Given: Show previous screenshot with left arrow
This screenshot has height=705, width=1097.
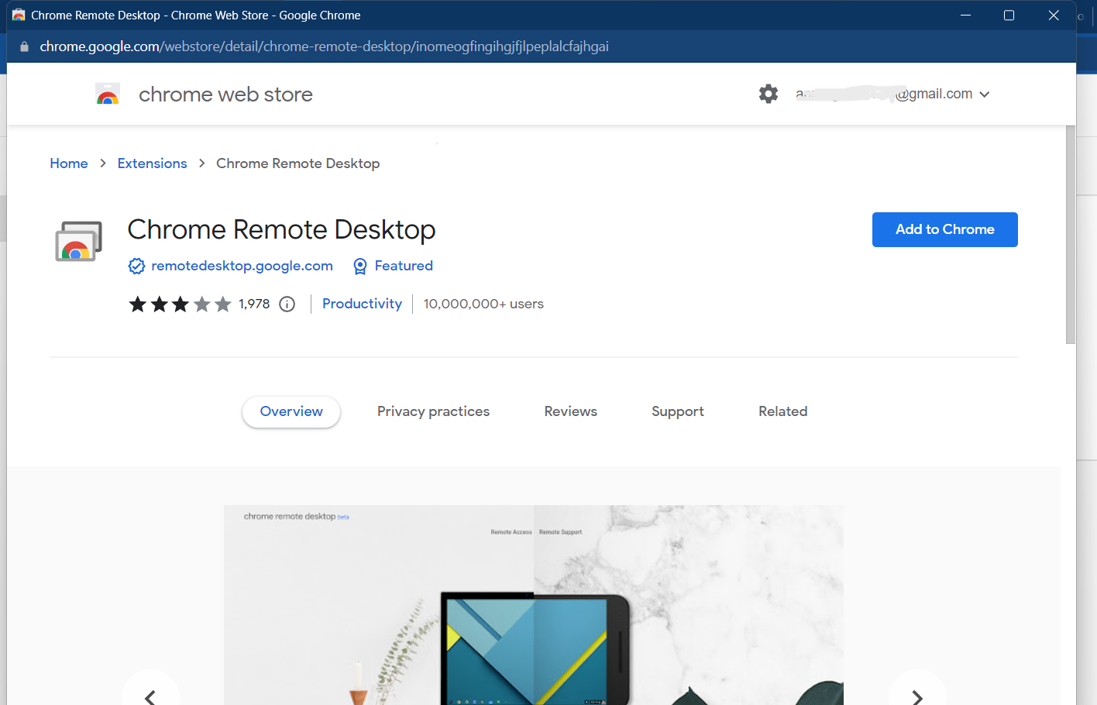Looking at the screenshot, I should 150,696.
